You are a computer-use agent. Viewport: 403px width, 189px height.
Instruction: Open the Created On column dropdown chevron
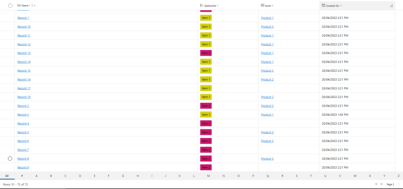(x=341, y=5)
